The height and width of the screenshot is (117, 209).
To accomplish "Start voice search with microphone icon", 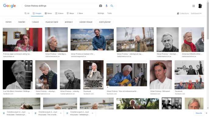I will coord(107,6).
